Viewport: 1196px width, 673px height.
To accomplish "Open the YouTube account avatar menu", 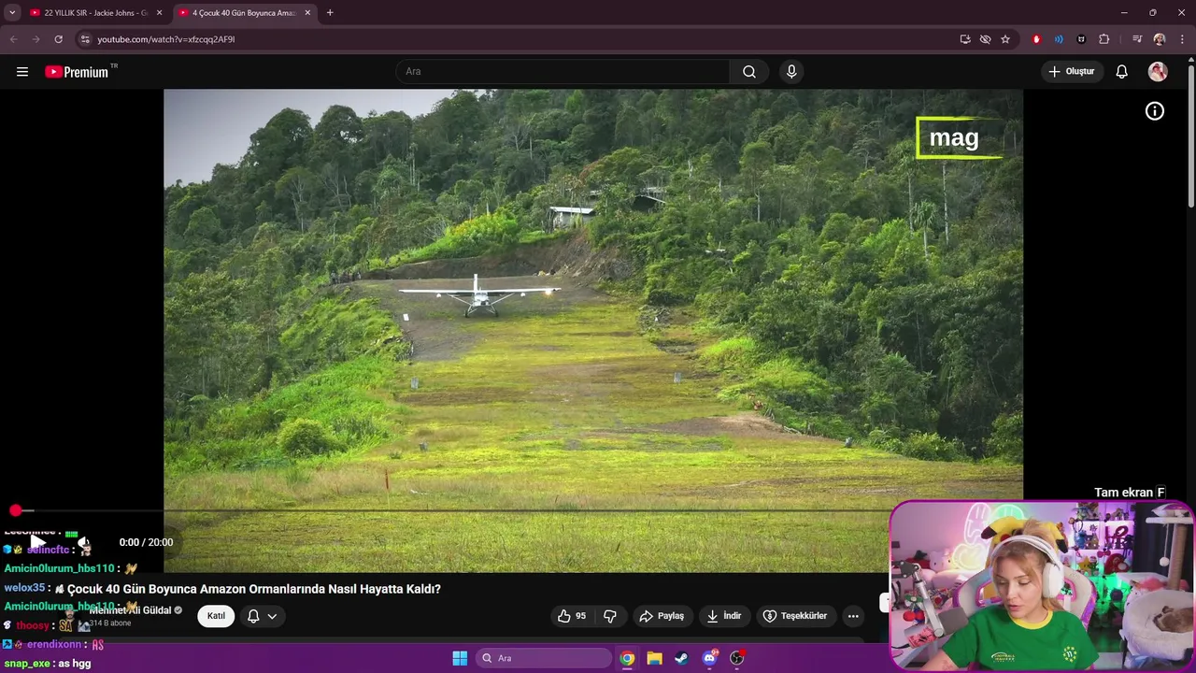I will click(x=1158, y=72).
